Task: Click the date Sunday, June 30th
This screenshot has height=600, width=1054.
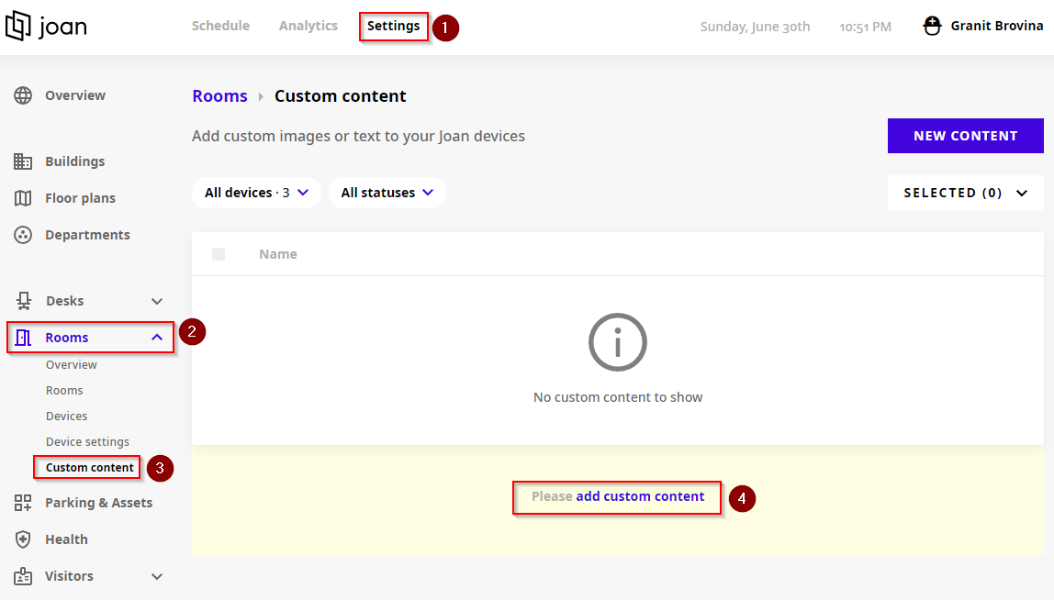Action: [x=755, y=27]
